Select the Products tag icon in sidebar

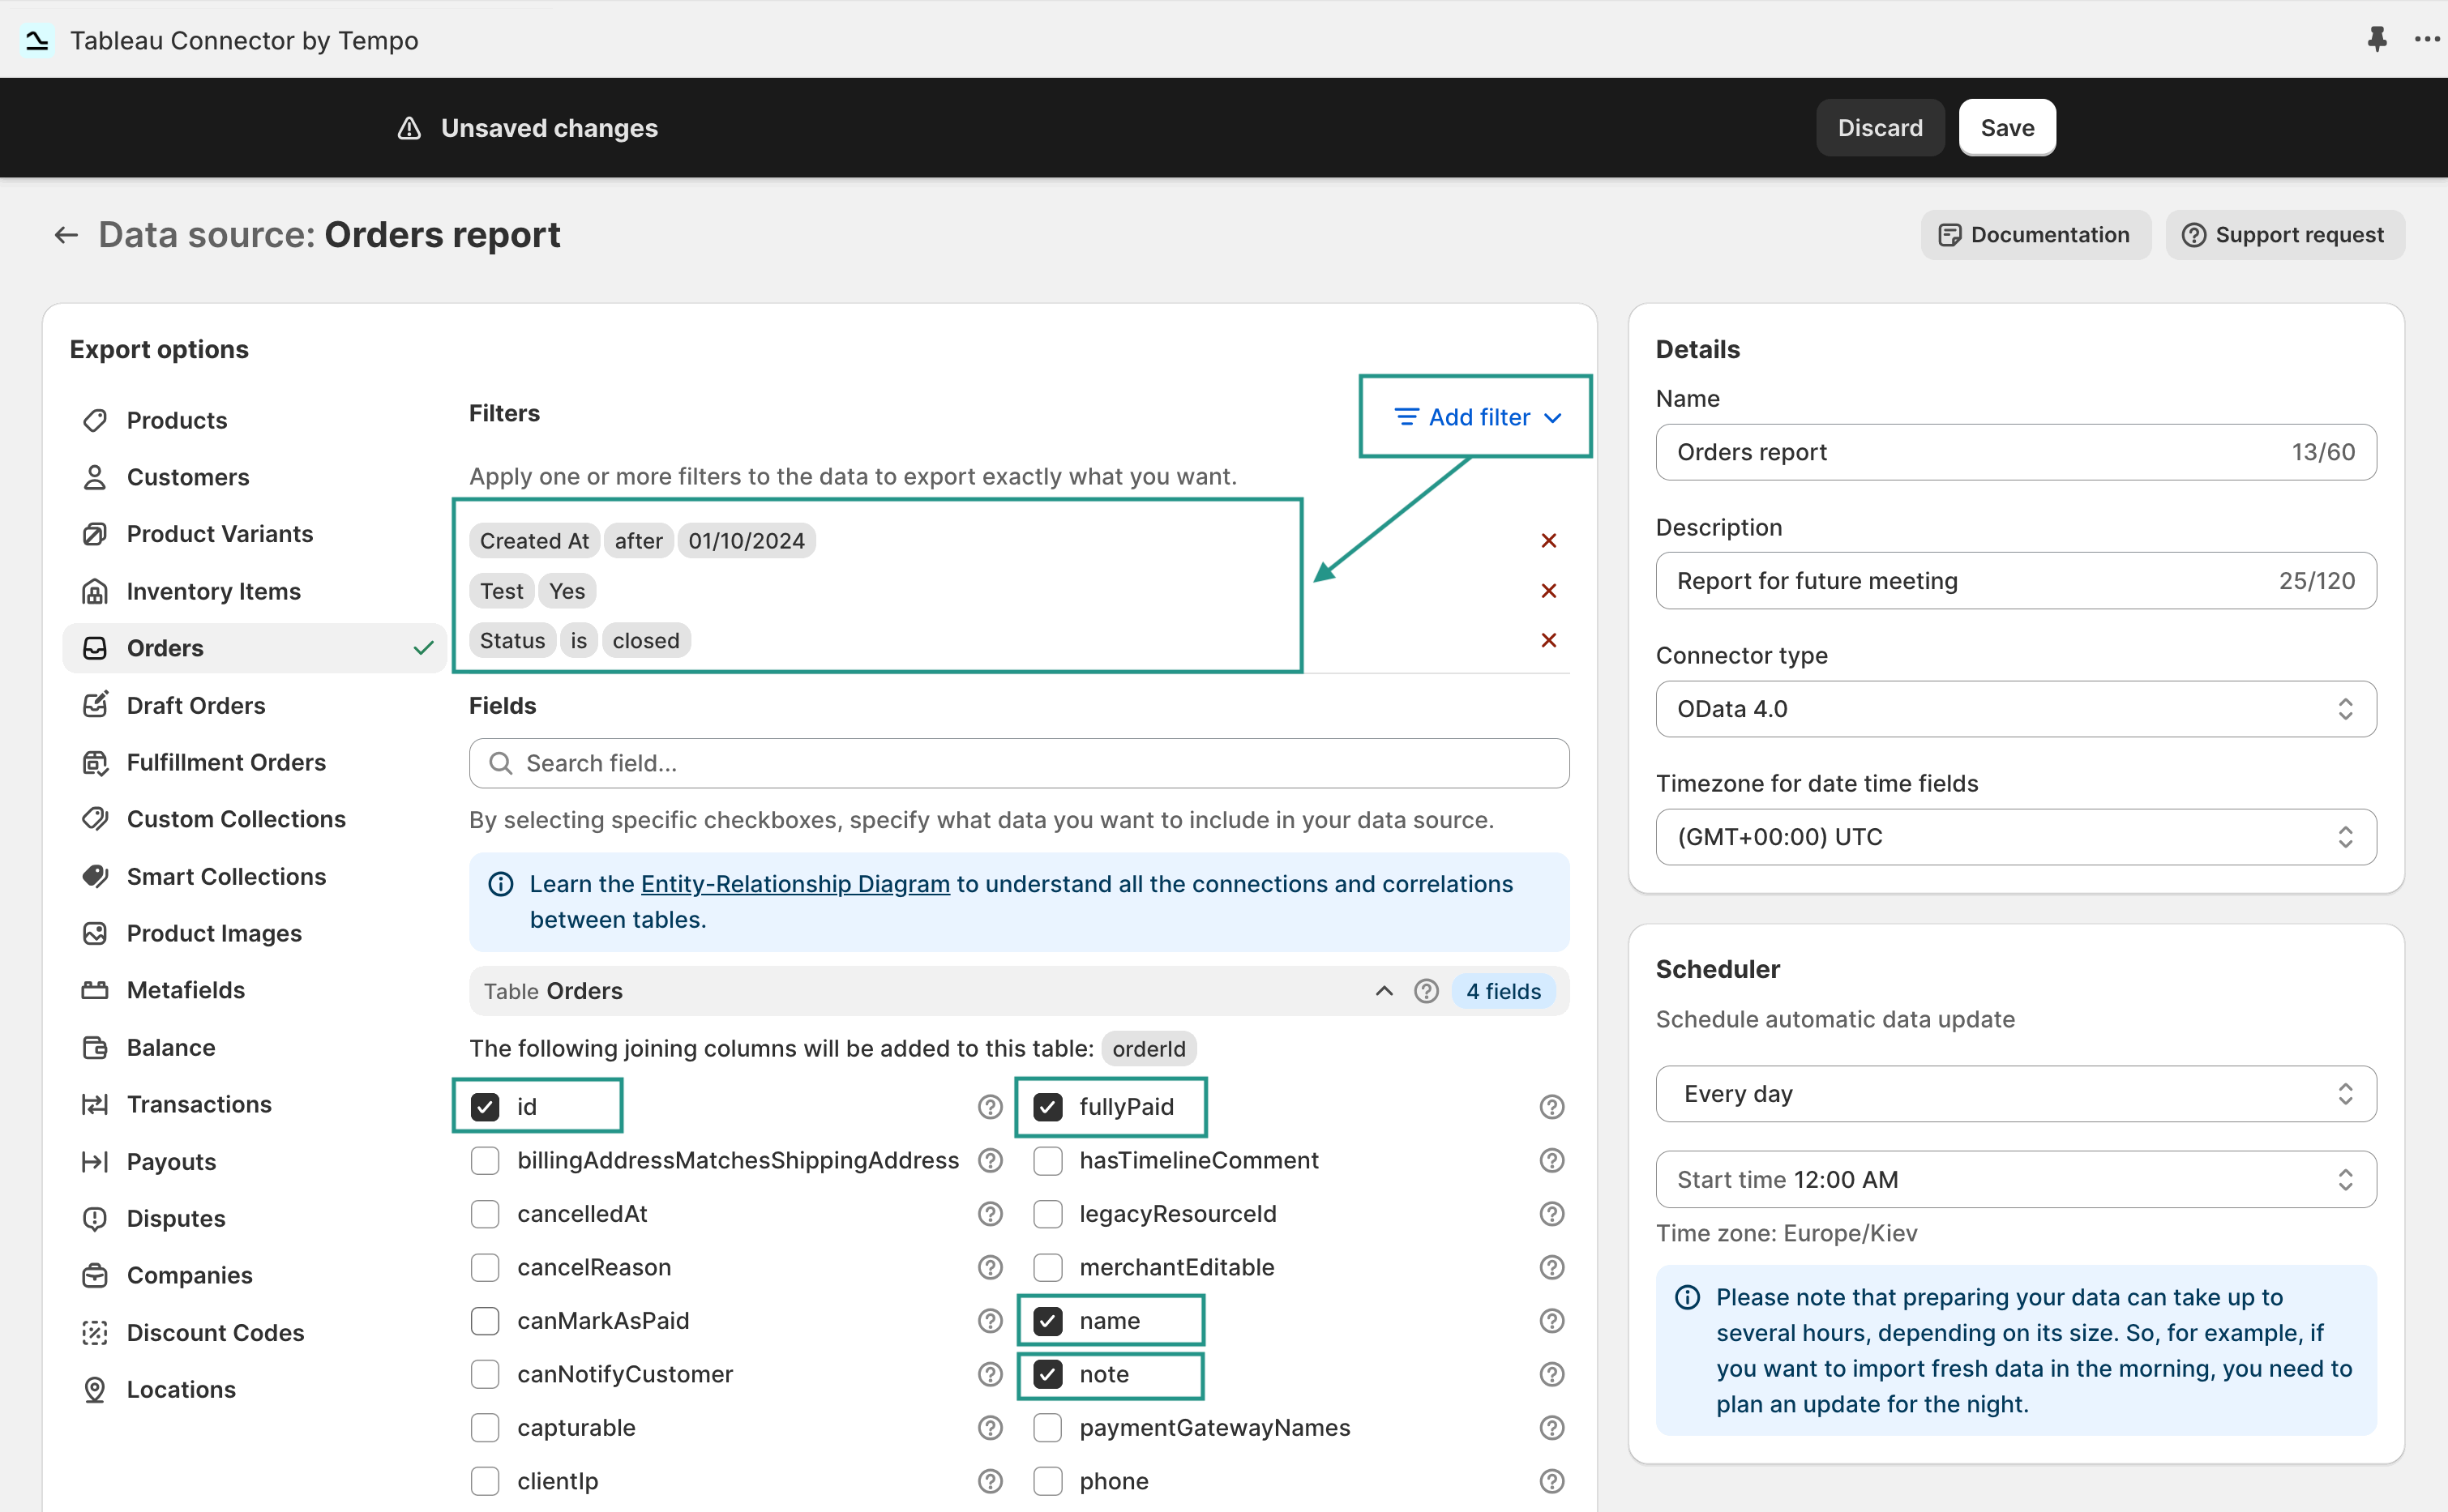click(x=95, y=420)
